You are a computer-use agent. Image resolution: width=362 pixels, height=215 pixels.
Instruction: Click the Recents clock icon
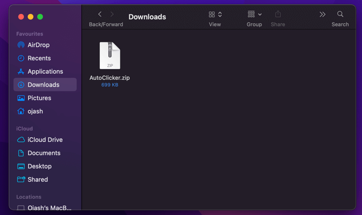pyautogui.click(x=21, y=58)
